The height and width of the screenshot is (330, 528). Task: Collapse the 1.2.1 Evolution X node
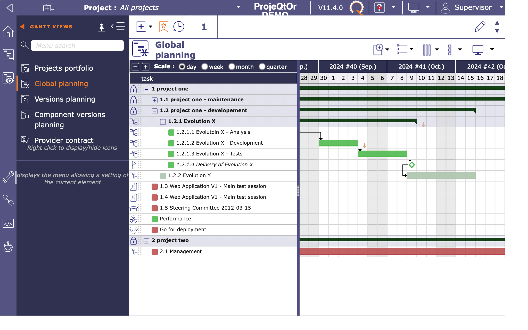click(x=163, y=122)
